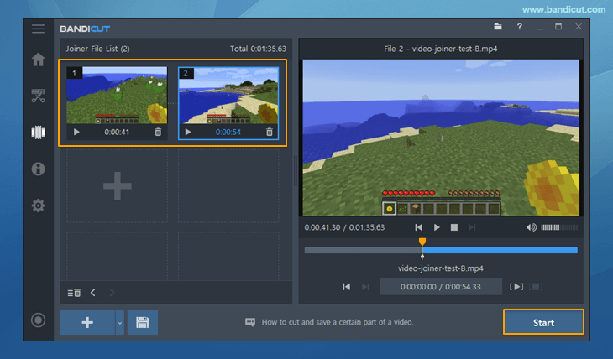Click the Bandicam record circle icon
This screenshot has height=359, width=613.
38,320
